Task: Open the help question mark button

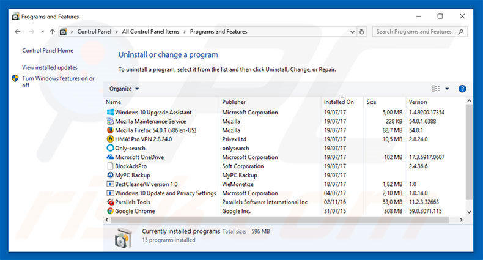Action: pyautogui.click(x=462, y=89)
